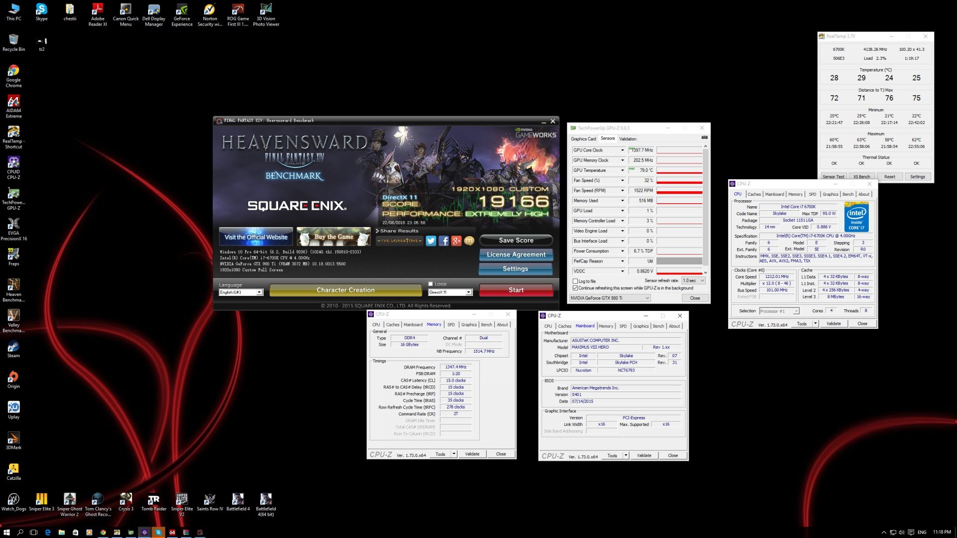957x538 pixels.
Task: Click the GPU-Z camera screenshot icon
Action: tap(704, 137)
